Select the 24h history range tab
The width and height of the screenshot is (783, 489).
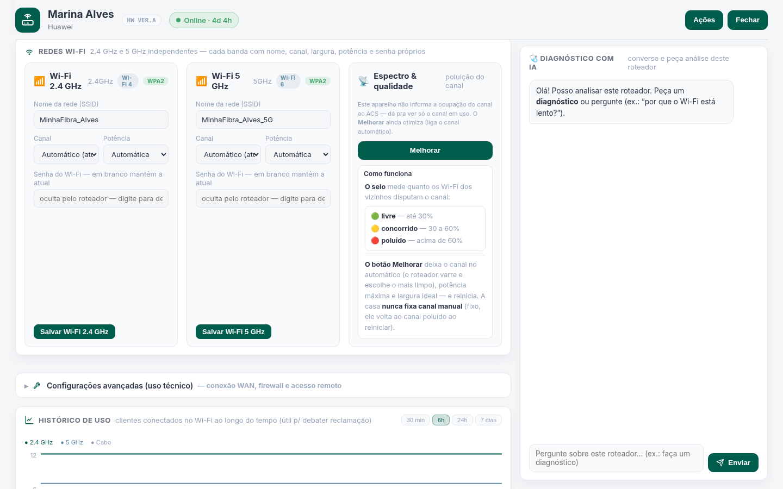click(462, 420)
